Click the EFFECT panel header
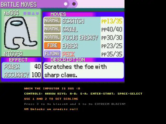The image size is (166, 124). [x=18, y=60]
